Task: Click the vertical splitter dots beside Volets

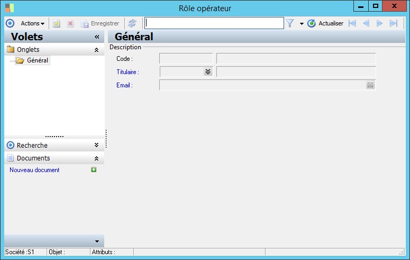Action: click(x=106, y=139)
